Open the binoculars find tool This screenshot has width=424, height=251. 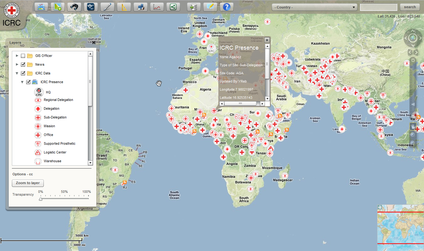pos(74,7)
